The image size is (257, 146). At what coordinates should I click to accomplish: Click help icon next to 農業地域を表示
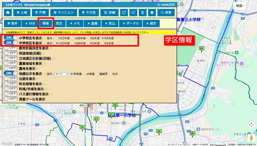pos(44,64)
